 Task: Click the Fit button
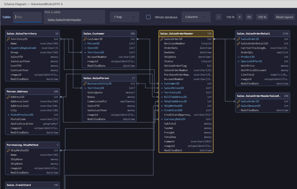pyautogui.click(x=249, y=17)
